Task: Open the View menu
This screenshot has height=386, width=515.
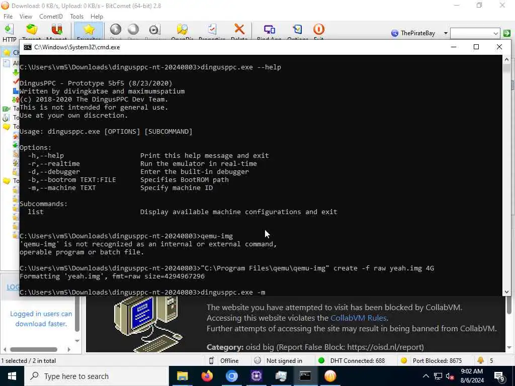Action: click(26, 17)
